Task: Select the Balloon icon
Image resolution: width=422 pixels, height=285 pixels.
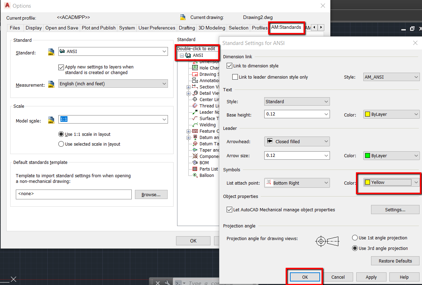Action: point(195,175)
